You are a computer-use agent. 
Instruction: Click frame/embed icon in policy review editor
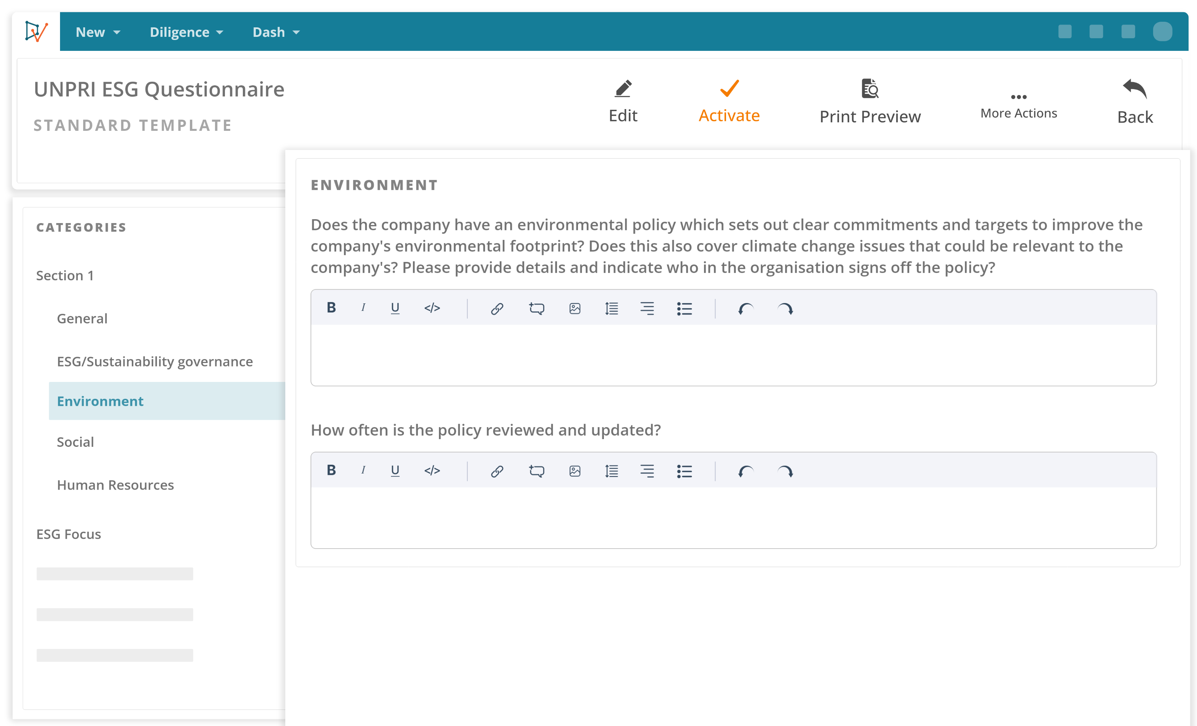click(536, 471)
